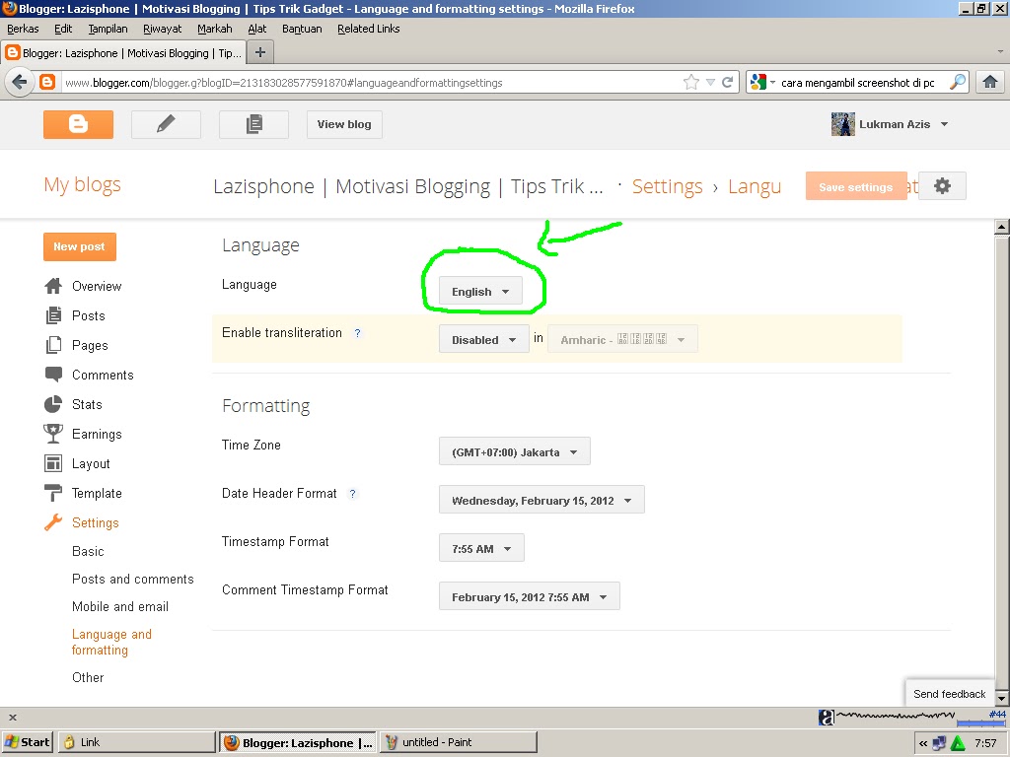The image size is (1010, 757).
Task: Click the bookmark star icon
Action: coord(690,82)
